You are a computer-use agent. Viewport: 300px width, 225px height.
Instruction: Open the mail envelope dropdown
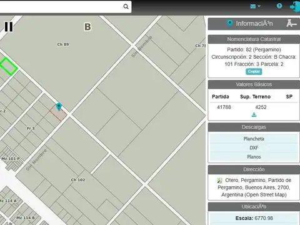255,6
